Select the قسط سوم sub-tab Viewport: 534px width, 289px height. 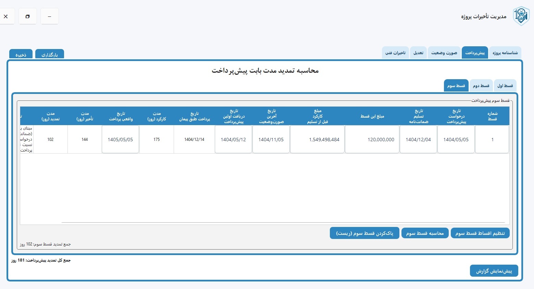pos(456,86)
